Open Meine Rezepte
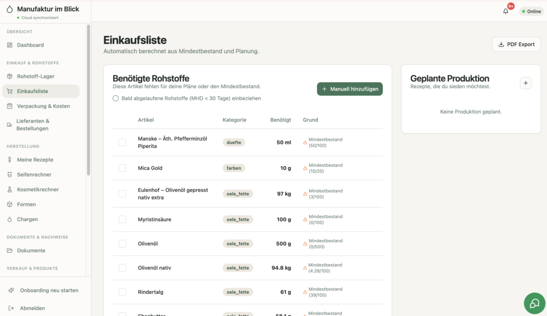 [41, 159]
